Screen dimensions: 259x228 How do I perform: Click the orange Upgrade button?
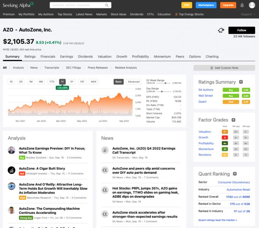[228, 5]
